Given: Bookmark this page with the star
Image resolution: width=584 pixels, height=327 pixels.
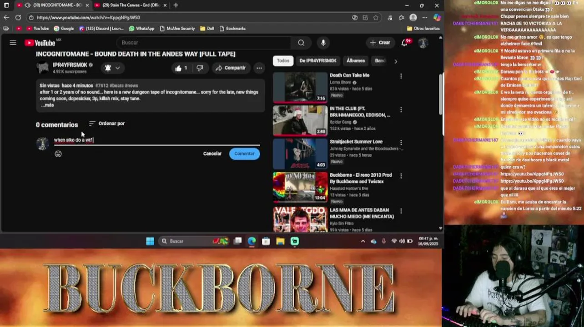Looking at the screenshot, I should point(376,17).
